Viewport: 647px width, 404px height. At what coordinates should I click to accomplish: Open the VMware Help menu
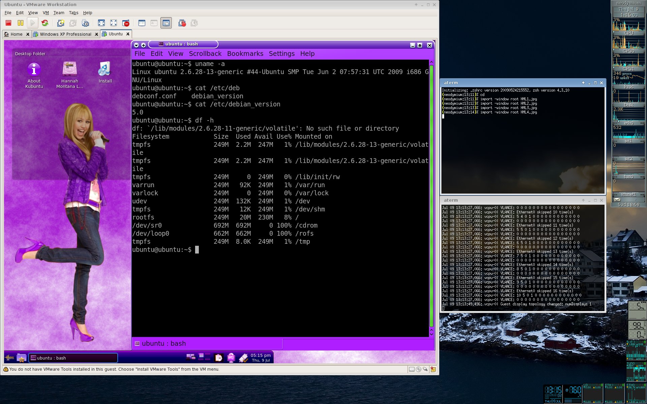pyautogui.click(x=88, y=13)
